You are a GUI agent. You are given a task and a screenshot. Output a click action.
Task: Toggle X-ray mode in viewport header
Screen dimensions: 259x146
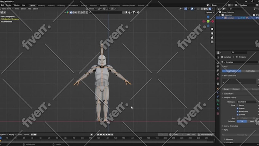(198, 9)
